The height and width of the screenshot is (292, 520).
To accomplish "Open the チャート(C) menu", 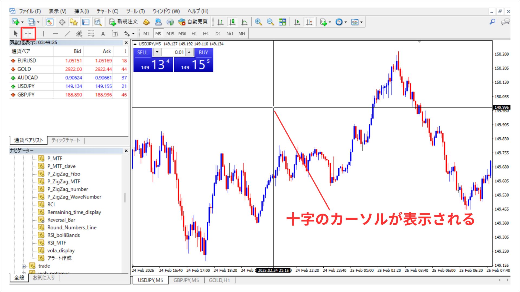I will tap(108, 11).
